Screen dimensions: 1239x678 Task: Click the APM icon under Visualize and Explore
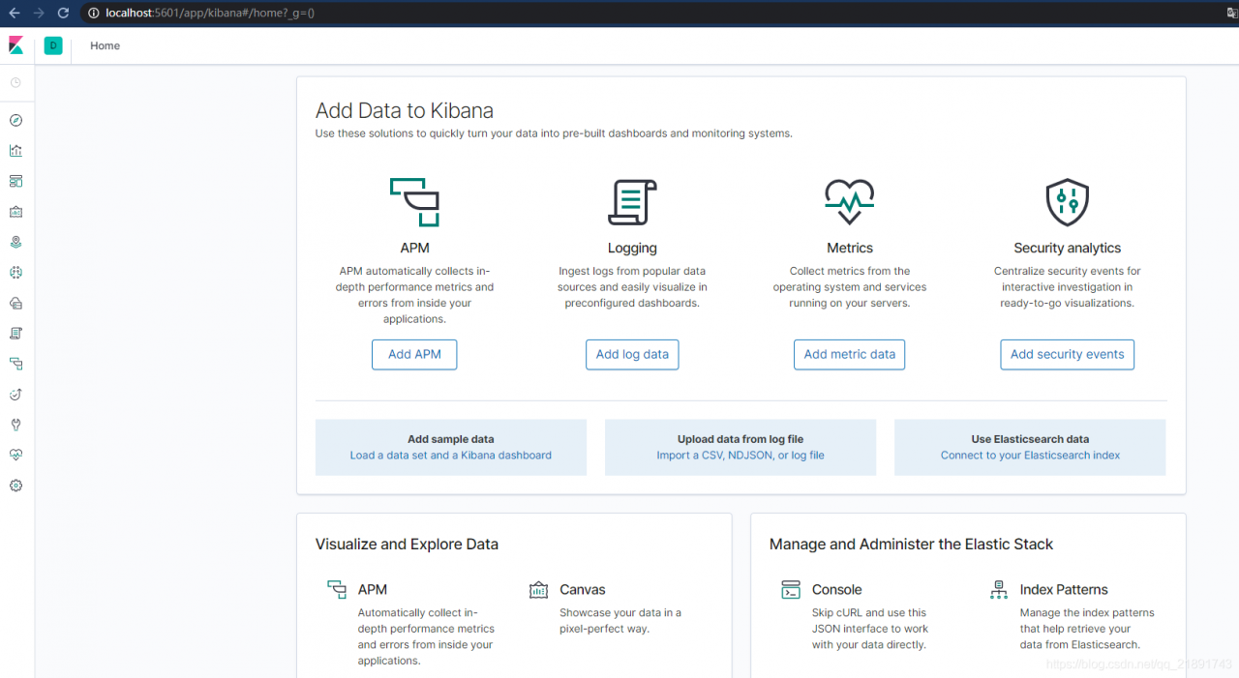[337, 590]
